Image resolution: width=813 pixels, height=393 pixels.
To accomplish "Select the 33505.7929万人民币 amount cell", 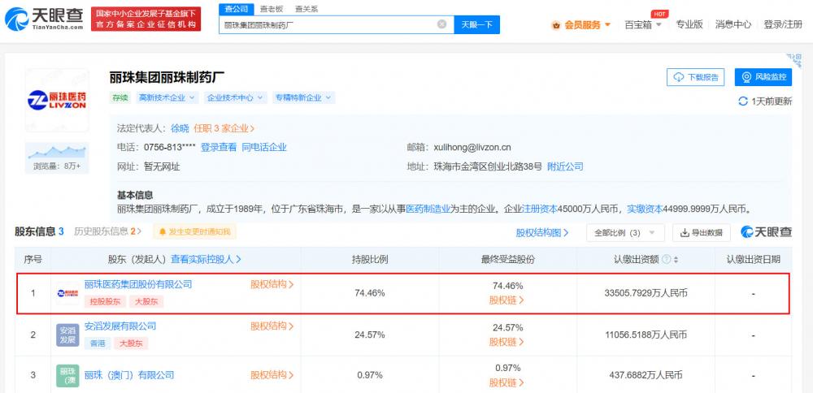I will (x=646, y=293).
